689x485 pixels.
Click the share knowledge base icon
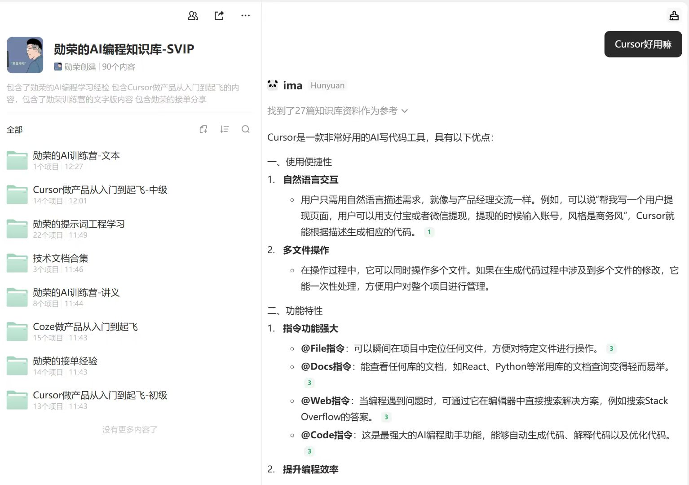219,16
